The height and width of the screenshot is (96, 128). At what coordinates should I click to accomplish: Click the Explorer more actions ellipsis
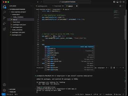pyautogui.click(x=31, y=6)
